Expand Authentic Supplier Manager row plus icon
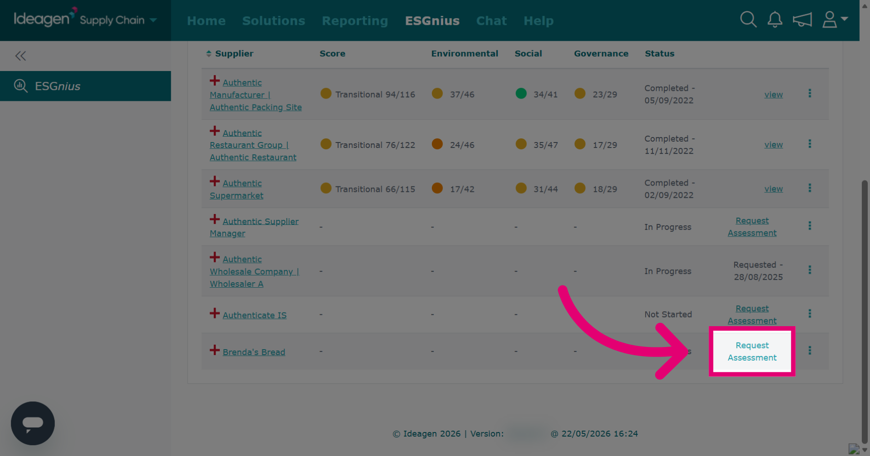 click(215, 219)
